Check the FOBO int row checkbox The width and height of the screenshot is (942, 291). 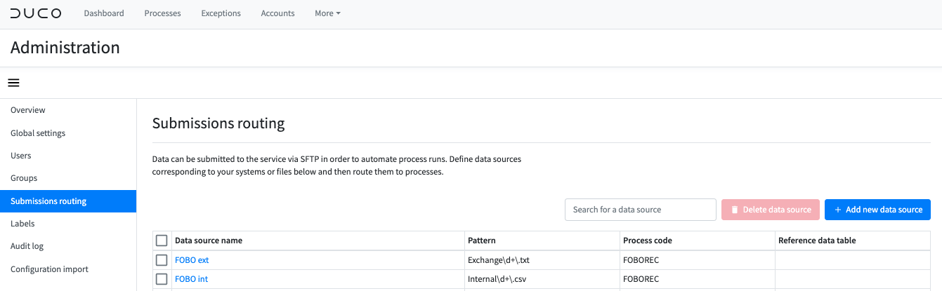(x=162, y=279)
